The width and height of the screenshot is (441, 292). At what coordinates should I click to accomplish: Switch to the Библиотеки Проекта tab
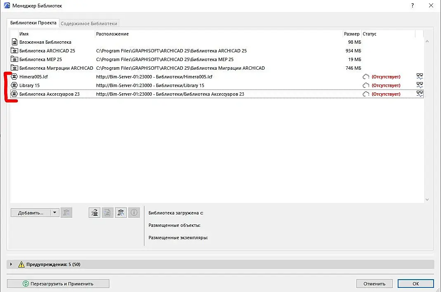click(33, 23)
